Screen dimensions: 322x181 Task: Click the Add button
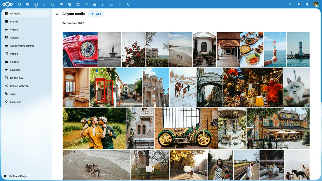coord(96,14)
